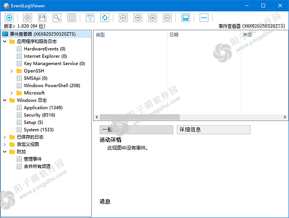Jump to last event (double-right arrow)
This screenshot has height=218, width=289.
pyautogui.click(x=168, y=18)
